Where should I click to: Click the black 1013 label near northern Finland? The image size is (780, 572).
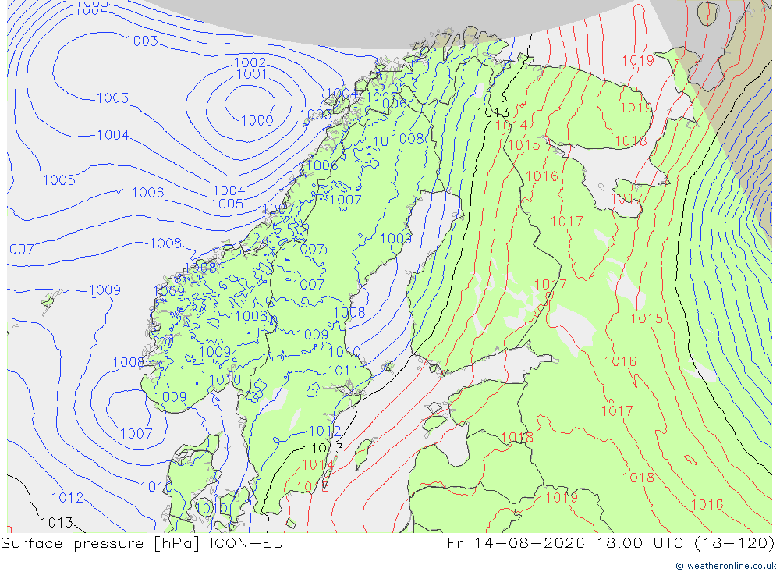click(493, 112)
